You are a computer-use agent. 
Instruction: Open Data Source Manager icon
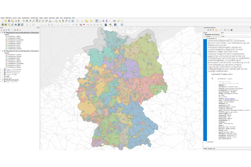click(x=3, y=24)
